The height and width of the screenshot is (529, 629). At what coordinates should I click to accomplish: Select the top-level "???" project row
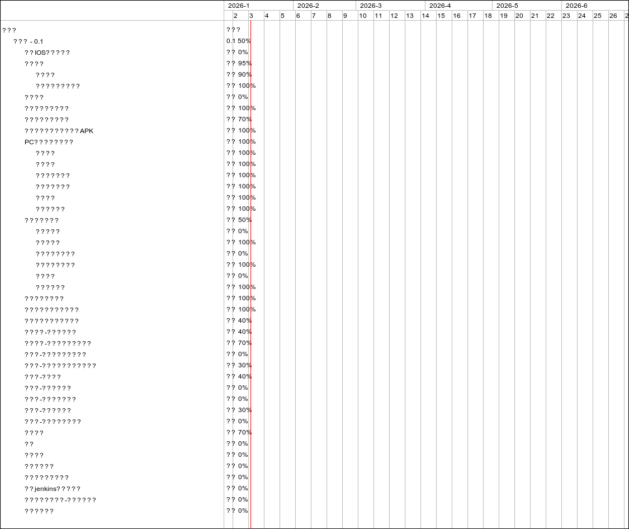coord(9,30)
